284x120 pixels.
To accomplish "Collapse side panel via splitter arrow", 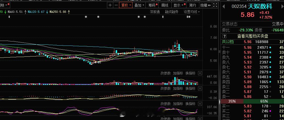I will (x=220, y=102).
